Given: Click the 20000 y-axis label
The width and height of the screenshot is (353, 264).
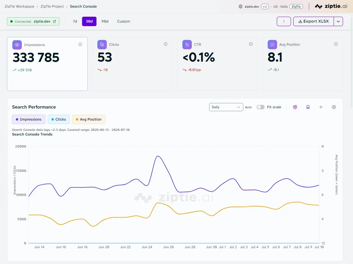Looking at the screenshot, I should pos(21,146).
